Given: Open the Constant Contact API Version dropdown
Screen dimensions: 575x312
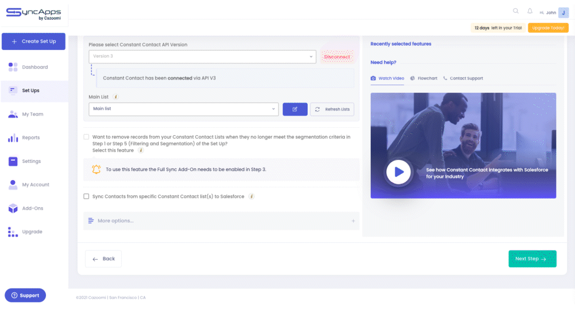Looking at the screenshot, I should [202, 56].
